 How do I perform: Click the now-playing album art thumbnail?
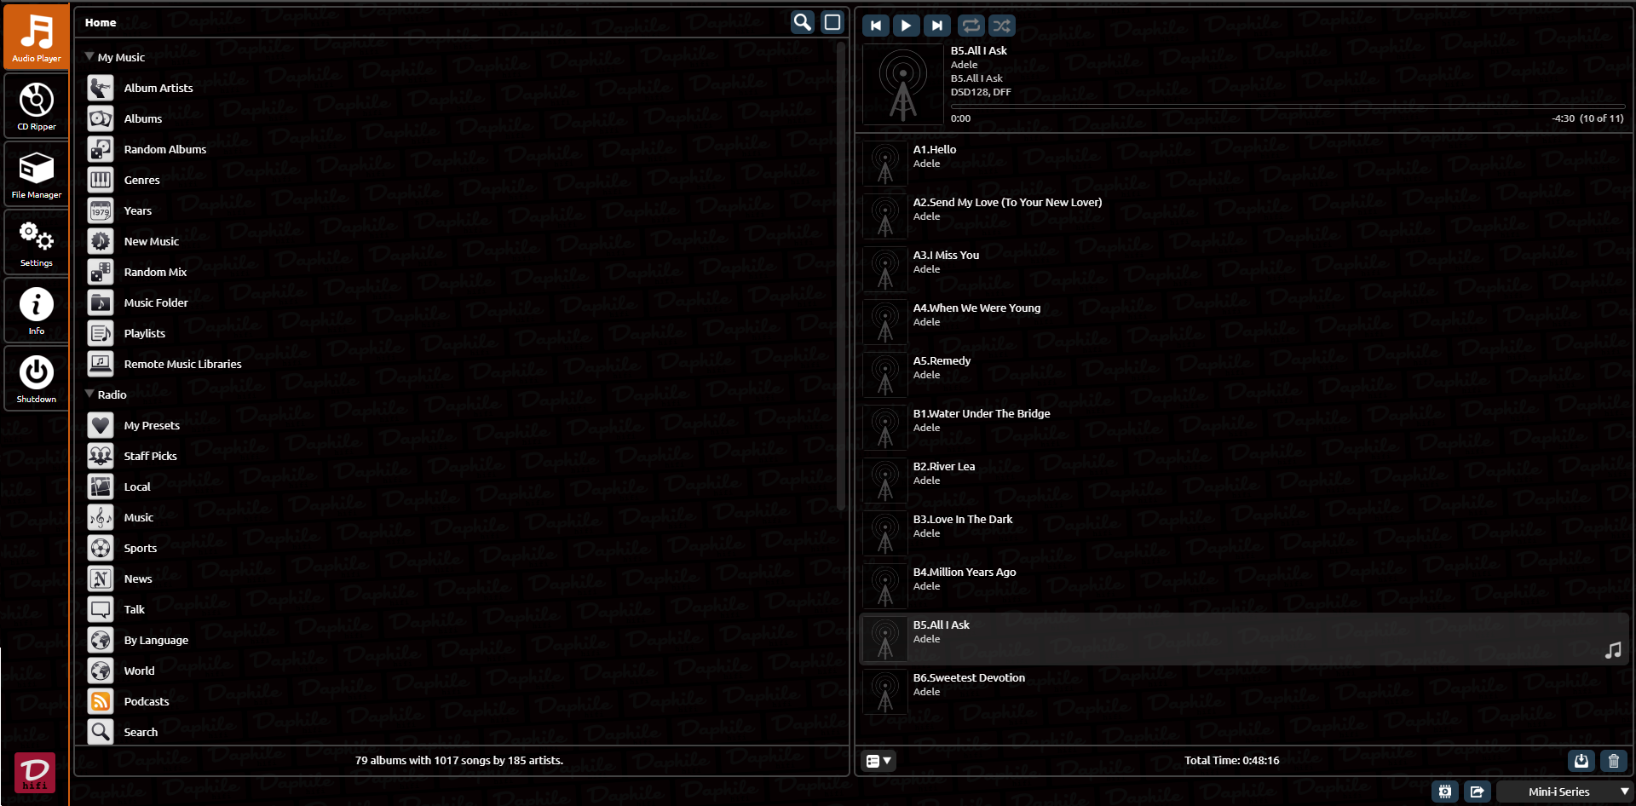coord(902,84)
